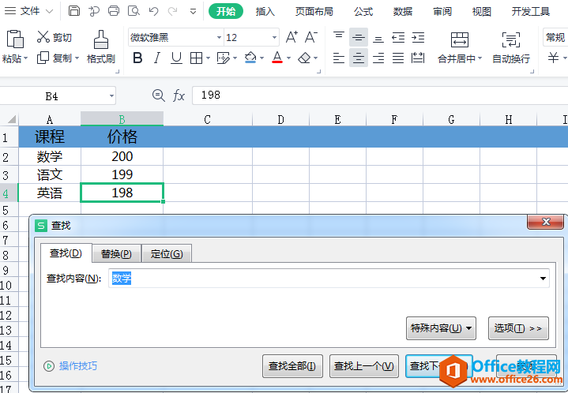Image resolution: width=568 pixels, height=393 pixels.
Task: Decrease indent icon
Action: tap(398, 37)
